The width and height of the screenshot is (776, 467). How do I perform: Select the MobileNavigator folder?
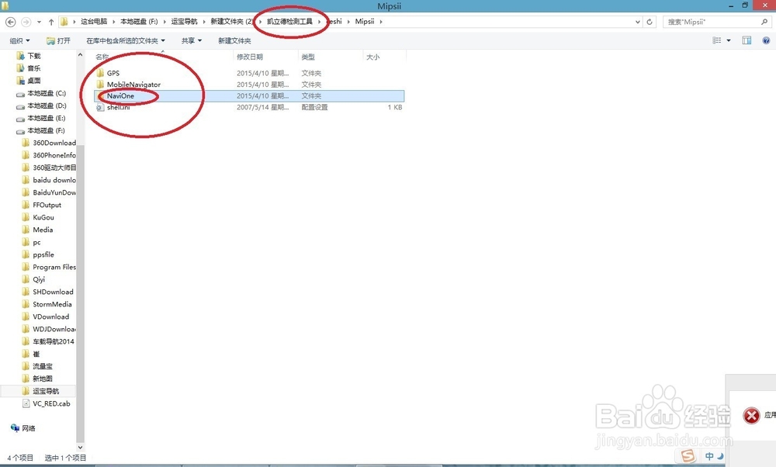coord(133,85)
